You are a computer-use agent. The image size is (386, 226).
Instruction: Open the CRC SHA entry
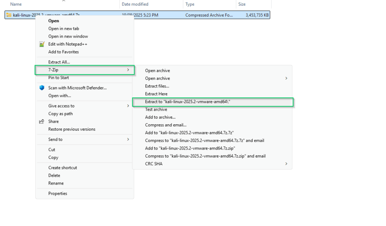coord(212,164)
